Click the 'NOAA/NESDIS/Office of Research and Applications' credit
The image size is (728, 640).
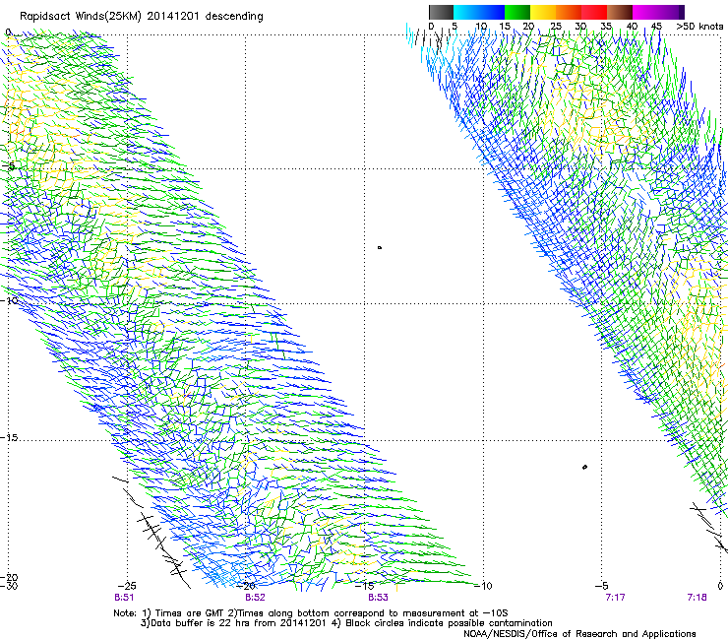579,634
